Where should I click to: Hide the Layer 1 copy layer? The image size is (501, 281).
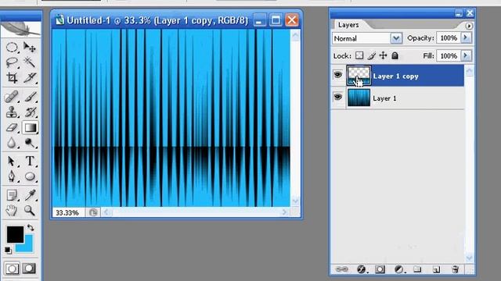tap(337, 75)
